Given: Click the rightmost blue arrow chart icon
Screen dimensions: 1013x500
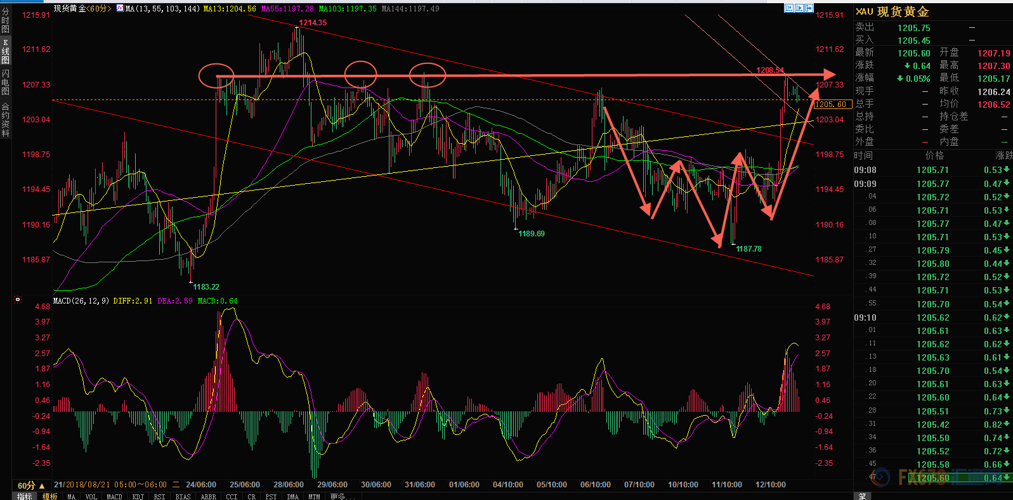Looking at the screenshot, I should pyautogui.click(x=809, y=8).
